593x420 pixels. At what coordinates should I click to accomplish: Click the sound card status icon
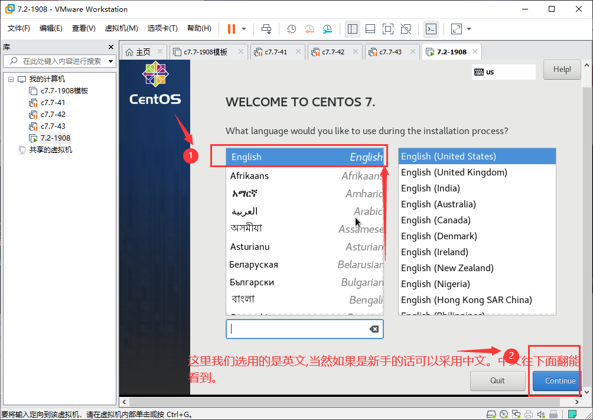(x=541, y=414)
